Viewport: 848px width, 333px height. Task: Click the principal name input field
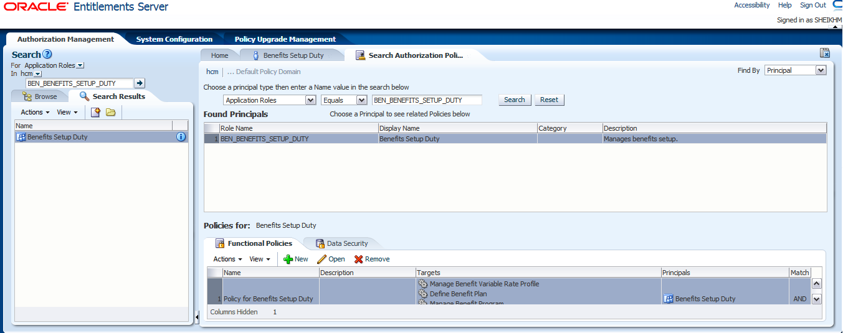click(x=427, y=100)
